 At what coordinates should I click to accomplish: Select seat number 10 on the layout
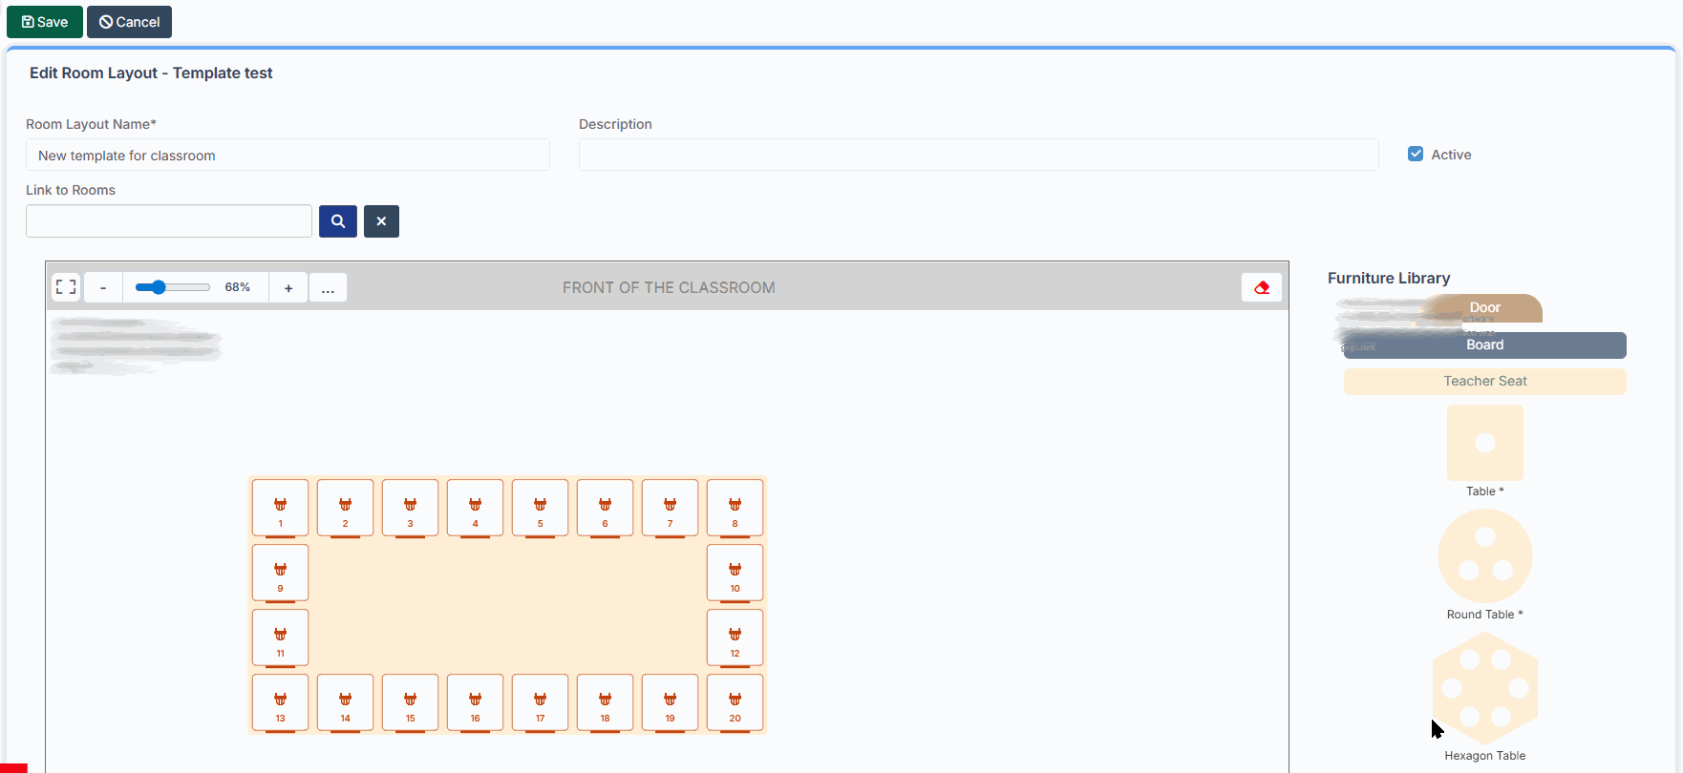735,573
